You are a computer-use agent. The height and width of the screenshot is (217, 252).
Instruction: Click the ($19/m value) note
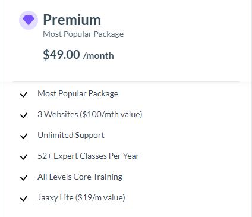point(100,198)
